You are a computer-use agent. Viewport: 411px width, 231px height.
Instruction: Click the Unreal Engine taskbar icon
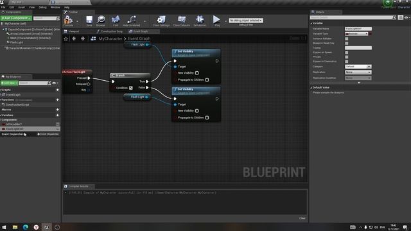pos(47,227)
